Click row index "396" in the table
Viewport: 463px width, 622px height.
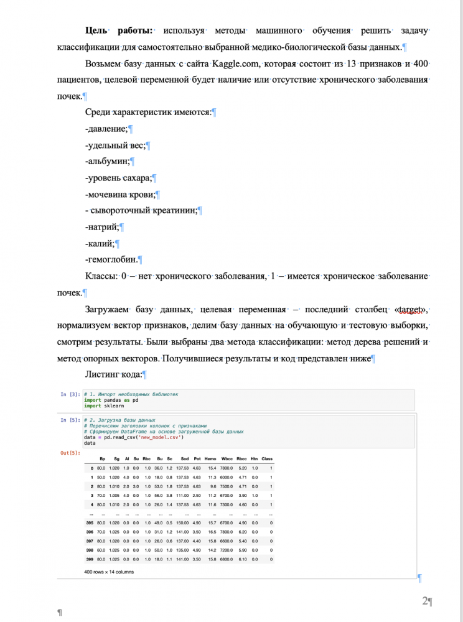[90, 532]
